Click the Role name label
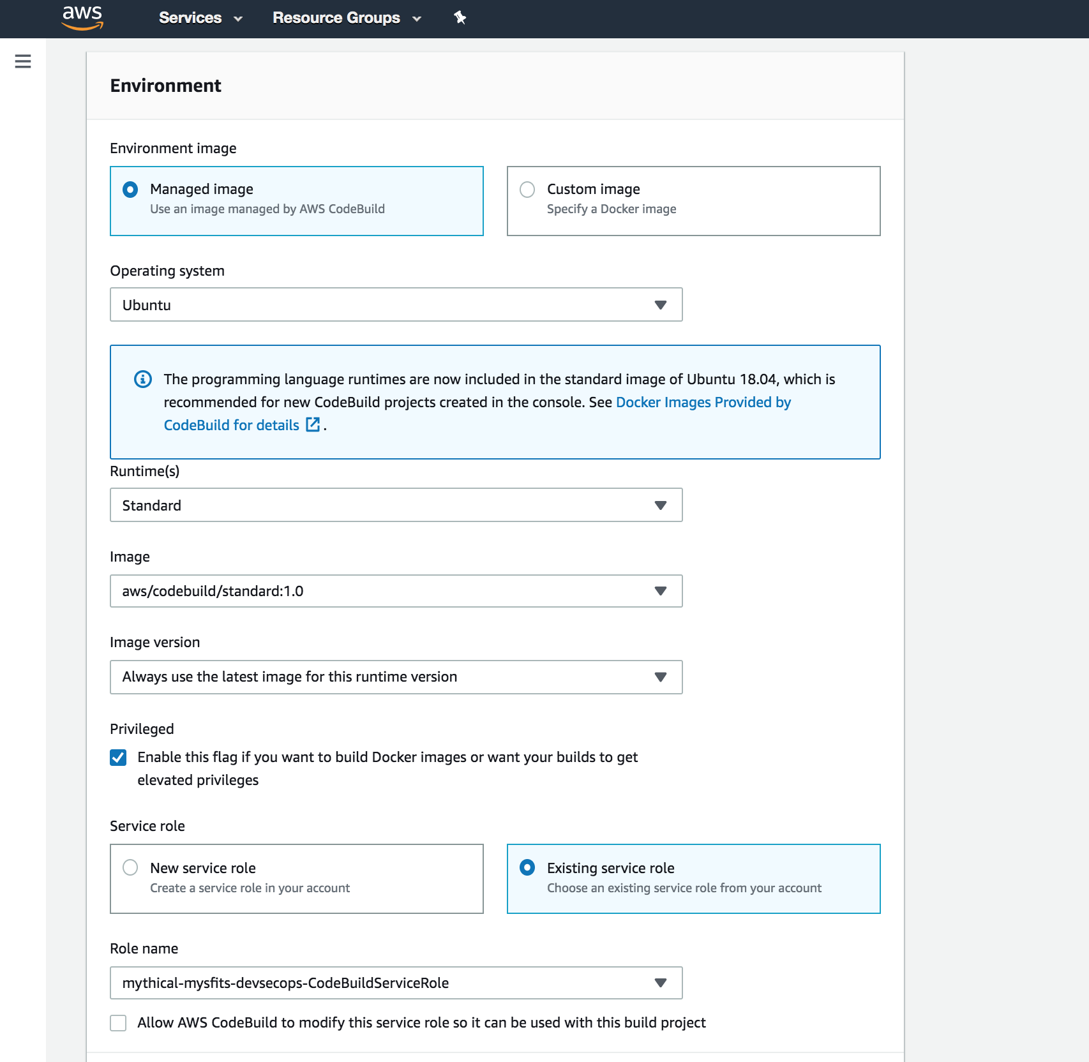Screen dimensions: 1089x1062 (144, 948)
